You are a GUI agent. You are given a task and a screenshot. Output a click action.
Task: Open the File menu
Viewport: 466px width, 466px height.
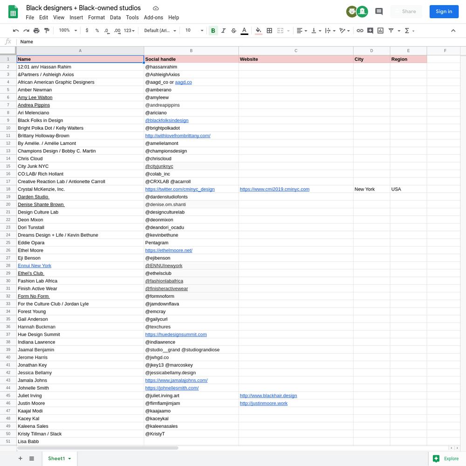click(30, 18)
